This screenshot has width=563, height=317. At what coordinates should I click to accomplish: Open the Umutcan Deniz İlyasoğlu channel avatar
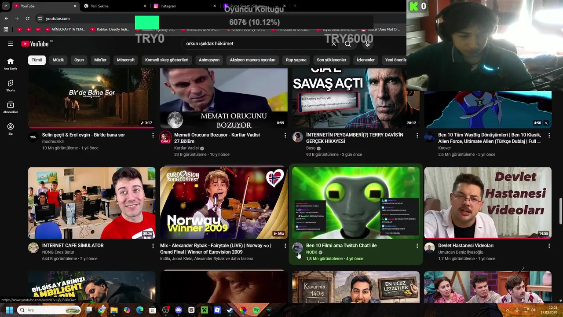point(430,247)
